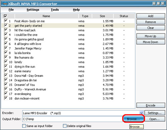167x130 pixels.
Task: Uncheck the lonely track checkbox
Action: click(6, 62)
